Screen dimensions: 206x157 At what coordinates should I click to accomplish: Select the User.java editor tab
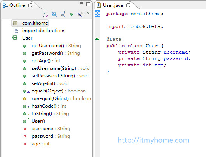113,5
